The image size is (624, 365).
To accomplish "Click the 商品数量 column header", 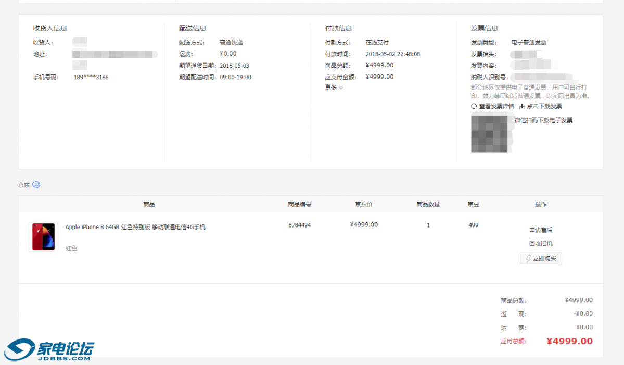I will click(428, 205).
